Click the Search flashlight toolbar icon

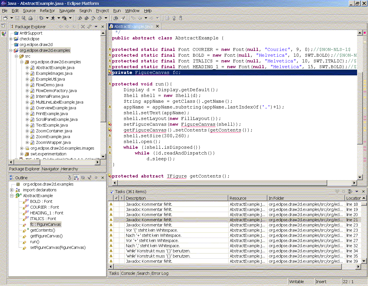point(123,18)
